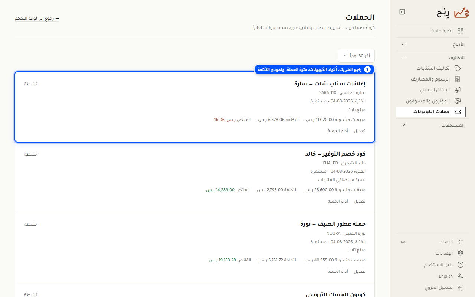The height and width of the screenshot is (297, 475).
Task: Open أداء الحملة for حملة عطور الصيف
Action: point(338,271)
